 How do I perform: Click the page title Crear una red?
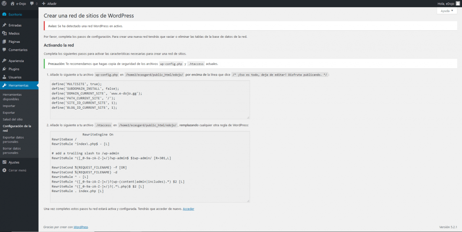(x=89, y=16)
